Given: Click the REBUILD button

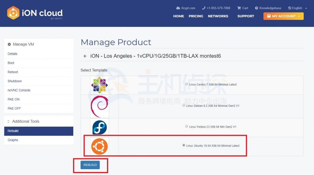Looking at the screenshot, I should point(90,165).
